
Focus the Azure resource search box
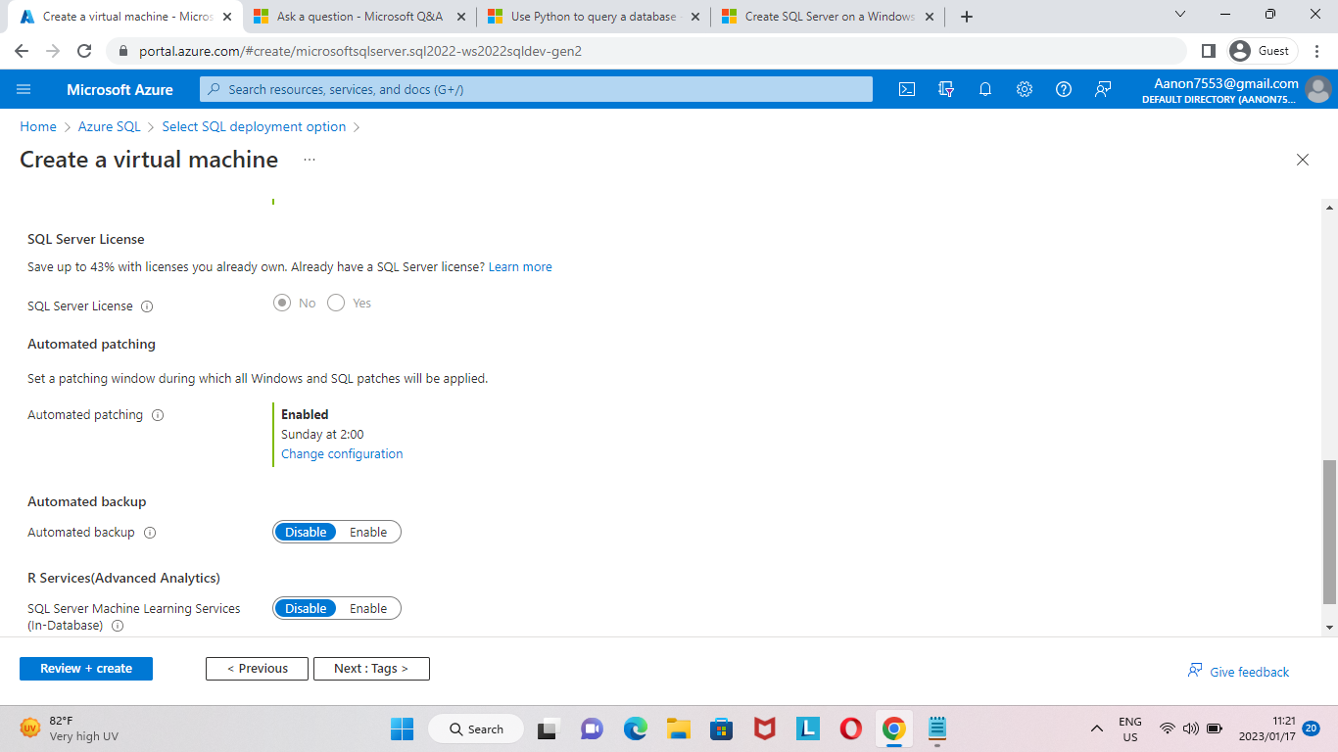pos(536,89)
